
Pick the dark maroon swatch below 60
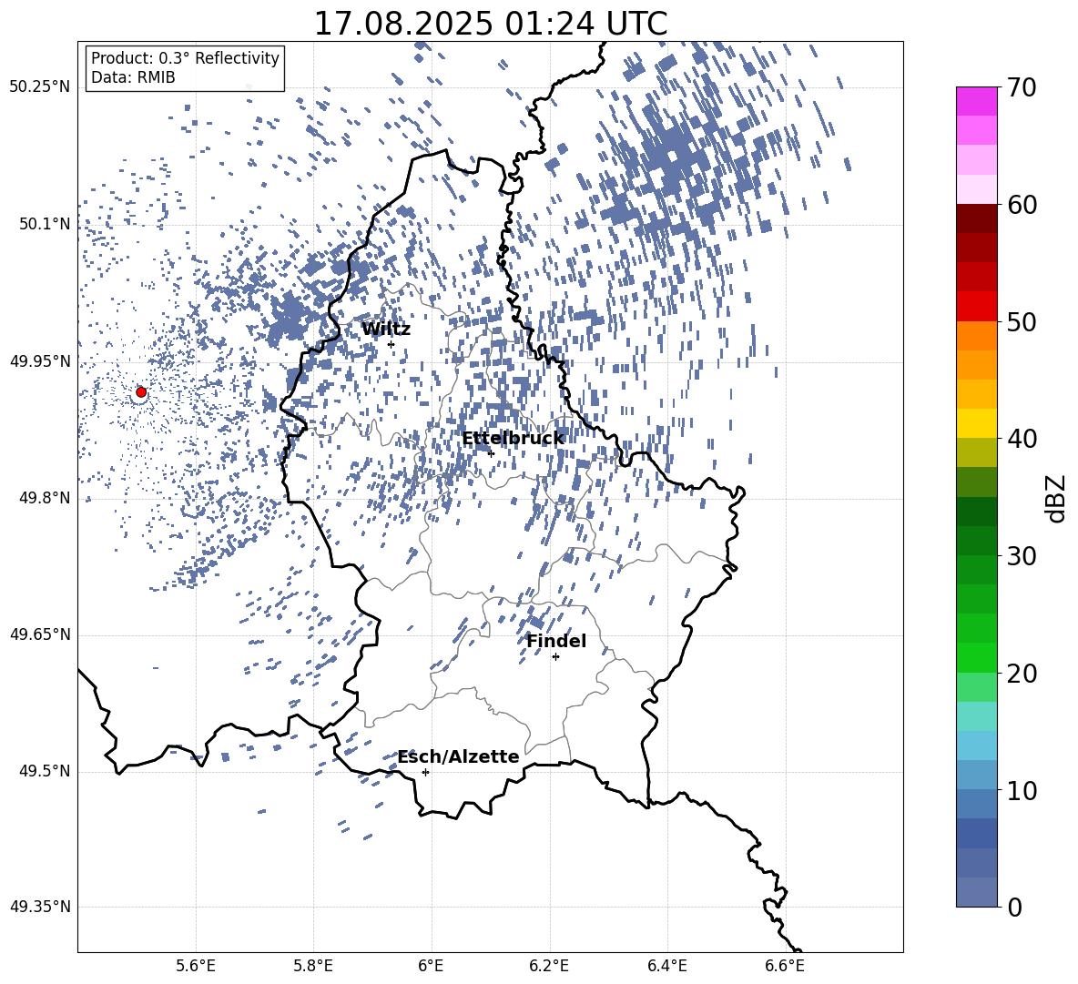tap(976, 218)
